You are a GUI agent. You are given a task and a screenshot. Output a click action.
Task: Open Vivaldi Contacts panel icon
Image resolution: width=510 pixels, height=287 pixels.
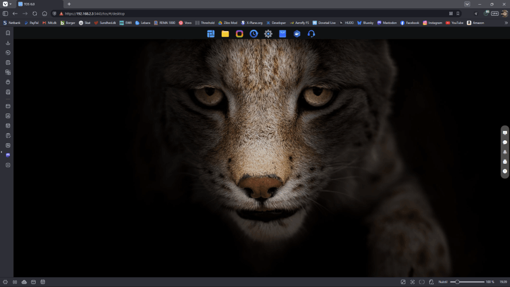click(8, 116)
